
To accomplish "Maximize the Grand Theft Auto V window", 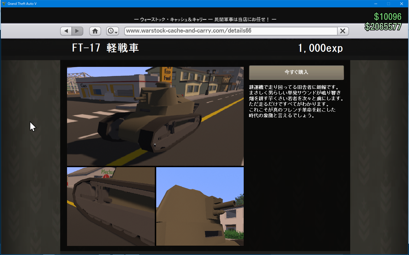I will tap(389, 4).
